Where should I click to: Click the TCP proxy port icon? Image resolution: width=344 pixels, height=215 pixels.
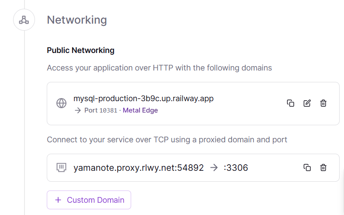62,167
